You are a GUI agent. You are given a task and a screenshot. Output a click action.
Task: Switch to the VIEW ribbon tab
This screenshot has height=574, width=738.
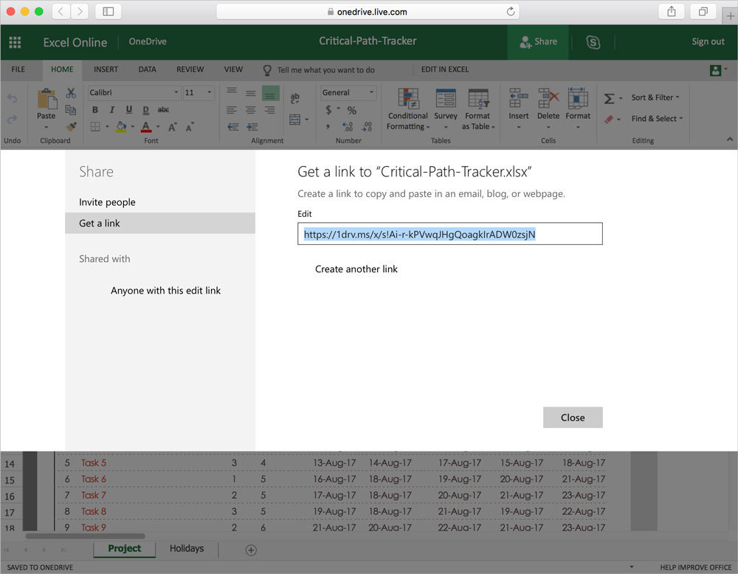(233, 69)
